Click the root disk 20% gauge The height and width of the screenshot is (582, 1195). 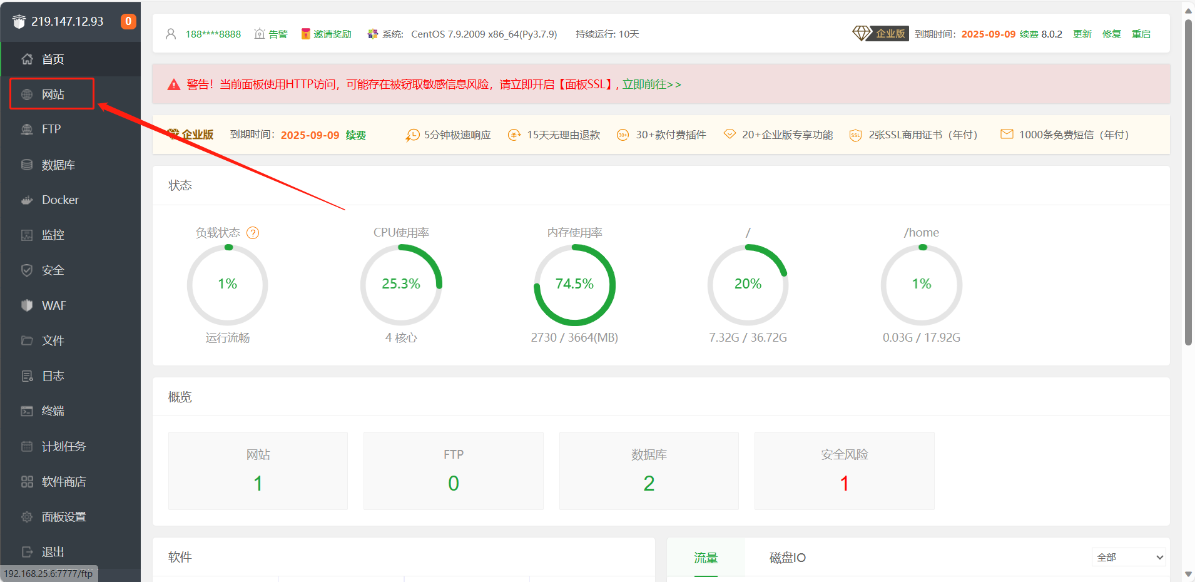[x=748, y=285]
